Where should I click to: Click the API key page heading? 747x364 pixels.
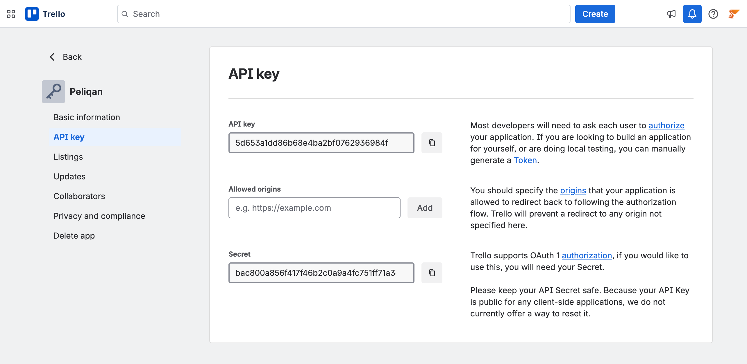[254, 74]
